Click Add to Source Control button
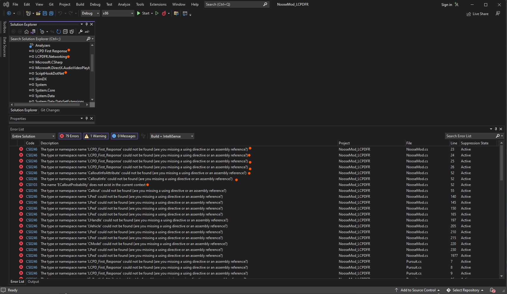Image resolution: width=507 pixels, height=294 pixels. [x=418, y=290]
